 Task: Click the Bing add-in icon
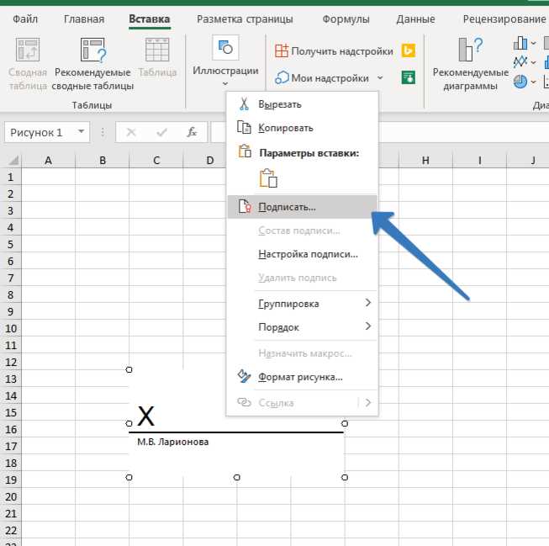(x=409, y=50)
